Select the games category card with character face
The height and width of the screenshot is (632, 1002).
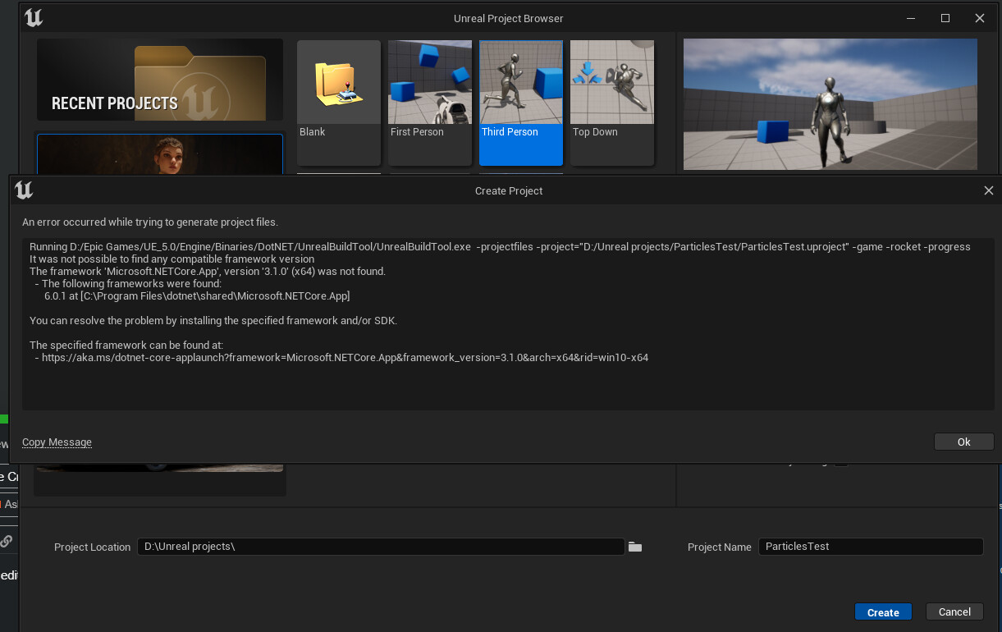160,154
